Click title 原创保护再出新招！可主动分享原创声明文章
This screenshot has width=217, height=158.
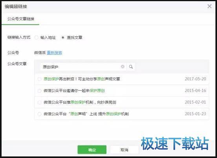pos(82,79)
